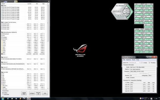160x100 pixels.
Task: Select the Celsius temperature radio button
Action: pyautogui.click(x=3, y=93)
